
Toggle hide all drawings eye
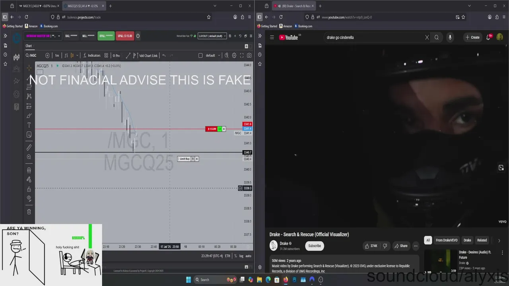pos(29,198)
